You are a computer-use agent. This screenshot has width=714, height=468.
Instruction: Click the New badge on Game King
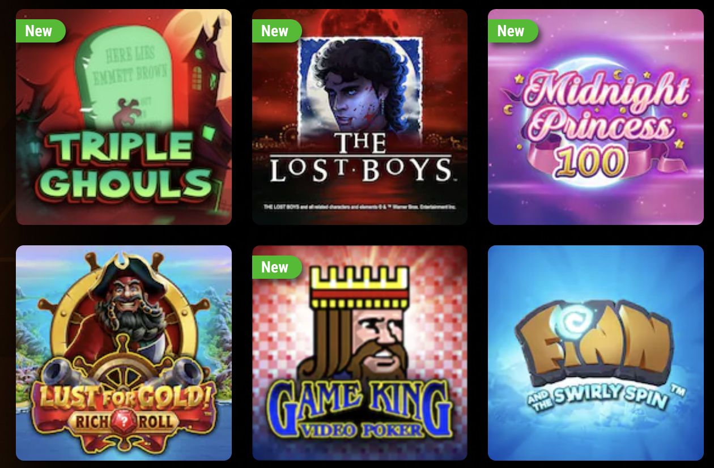[x=277, y=267]
